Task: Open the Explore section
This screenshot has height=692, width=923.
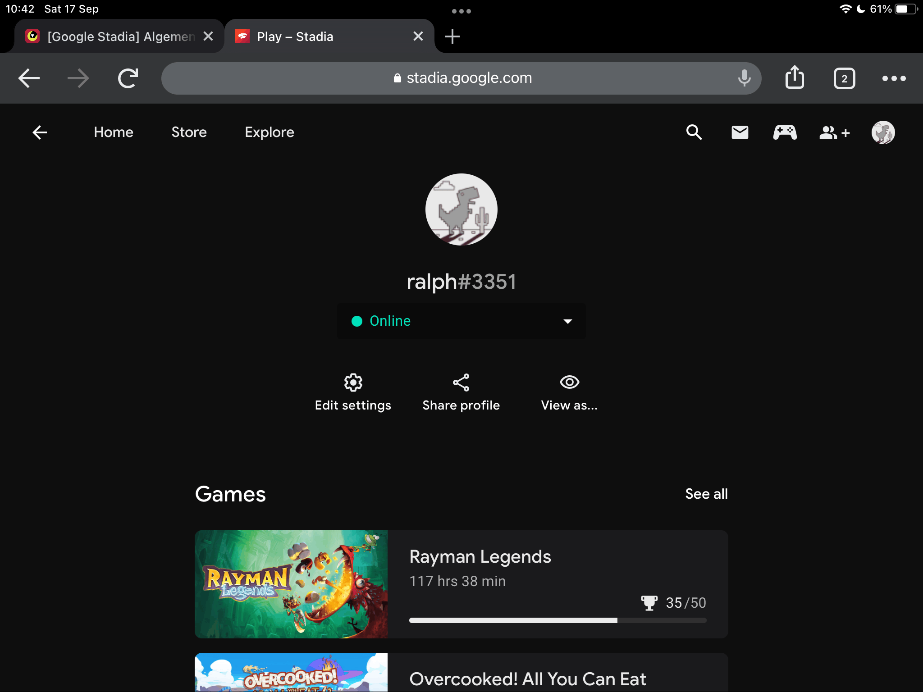Action: click(269, 132)
